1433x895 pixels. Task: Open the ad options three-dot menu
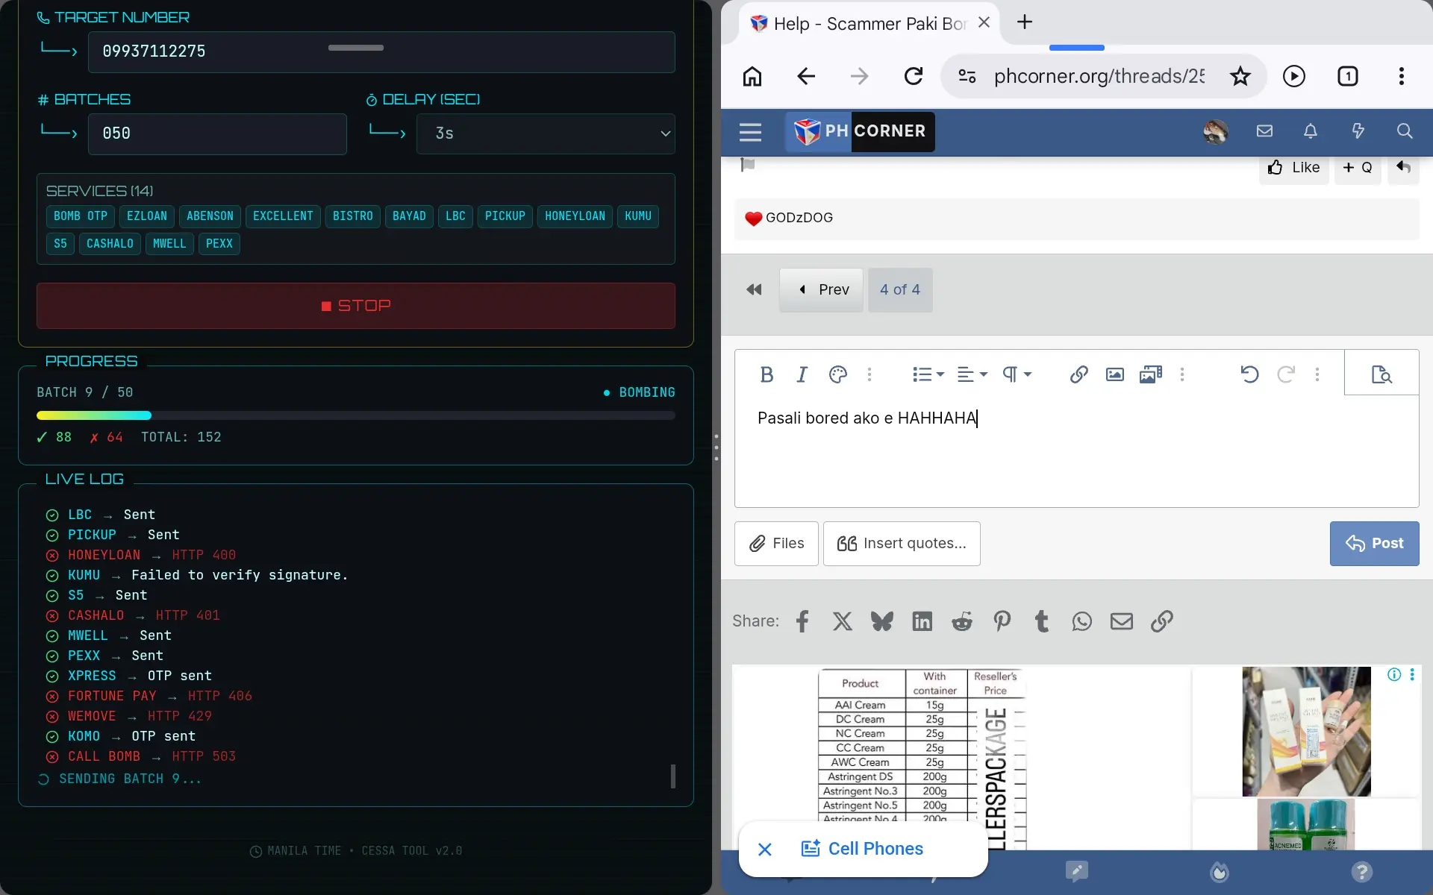pyautogui.click(x=1412, y=675)
